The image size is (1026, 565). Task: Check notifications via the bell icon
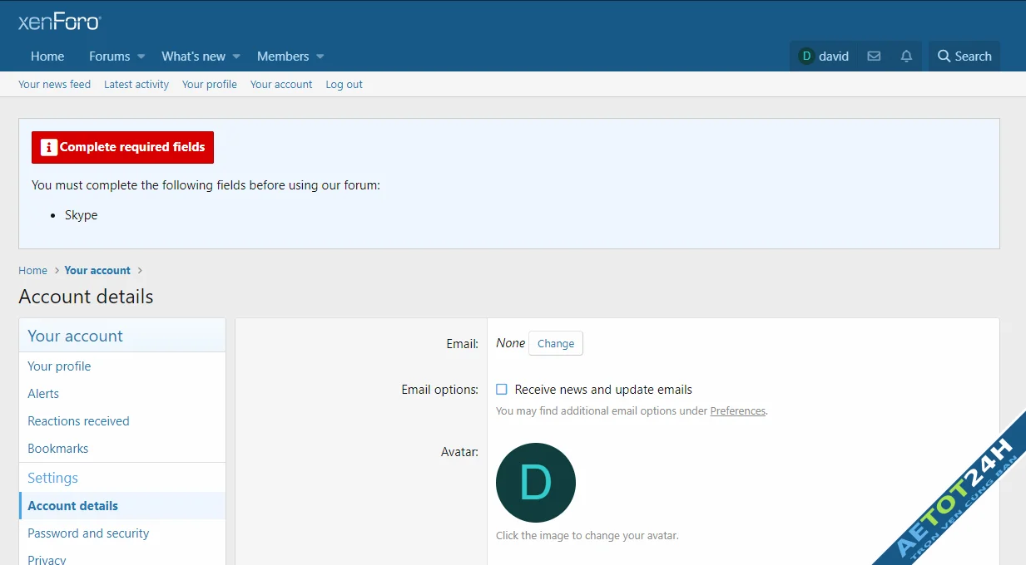tap(906, 56)
